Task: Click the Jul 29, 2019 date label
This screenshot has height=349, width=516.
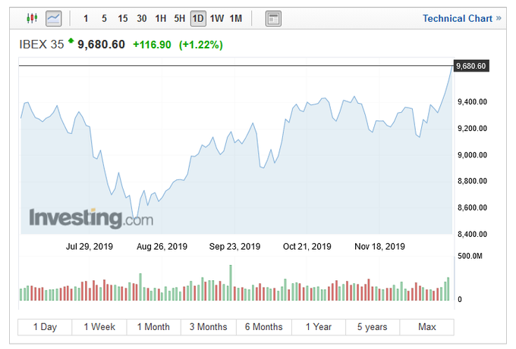Action: (90, 247)
